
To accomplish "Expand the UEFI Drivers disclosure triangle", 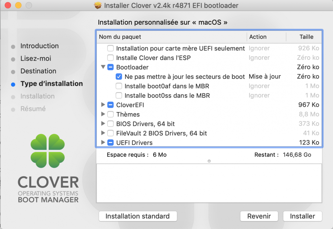I will [x=103, y=142].
